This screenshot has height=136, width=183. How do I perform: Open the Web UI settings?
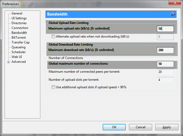[x=17, y=57]
